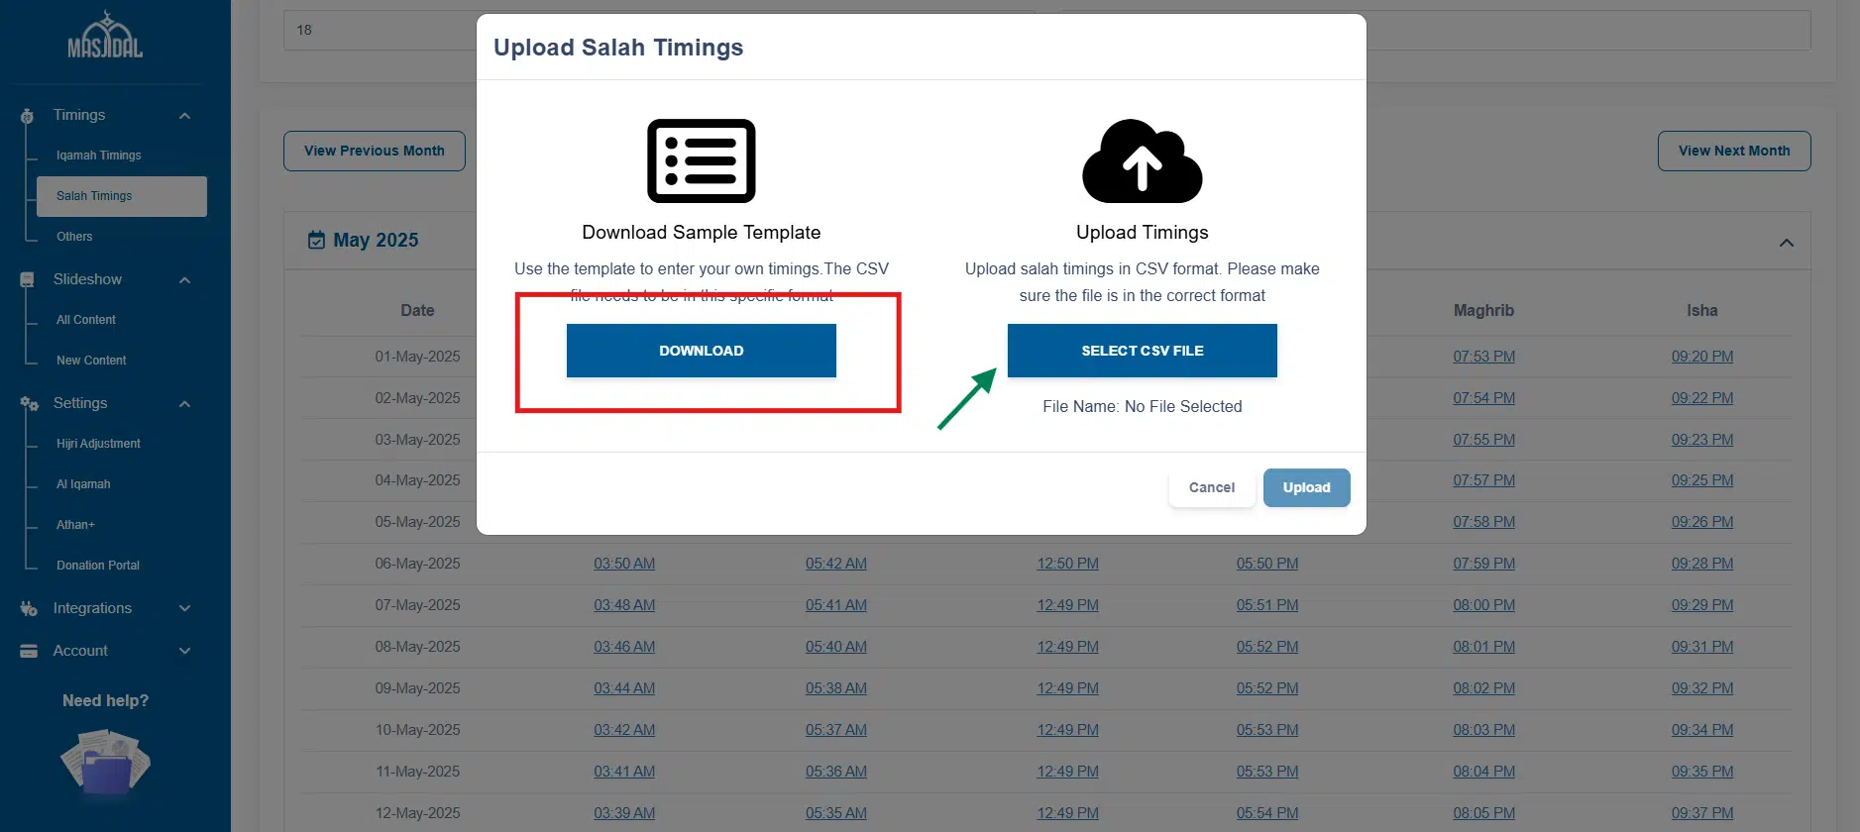
Task: Expand the Integrations section chevron
Action: click(184, 608)
